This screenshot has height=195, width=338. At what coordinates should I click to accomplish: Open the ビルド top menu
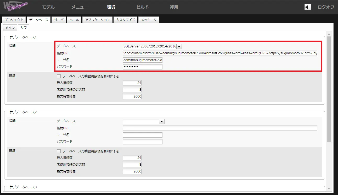point(143,7)
